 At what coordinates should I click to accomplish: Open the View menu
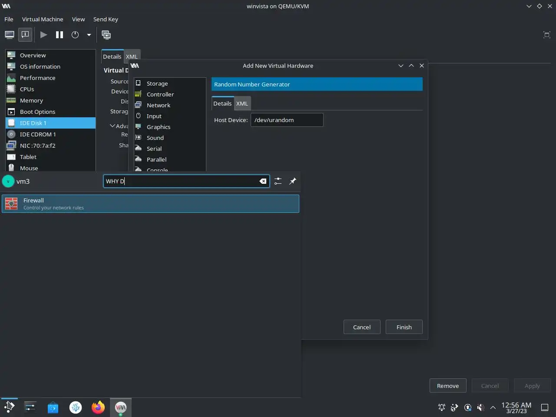pos(78,19)
